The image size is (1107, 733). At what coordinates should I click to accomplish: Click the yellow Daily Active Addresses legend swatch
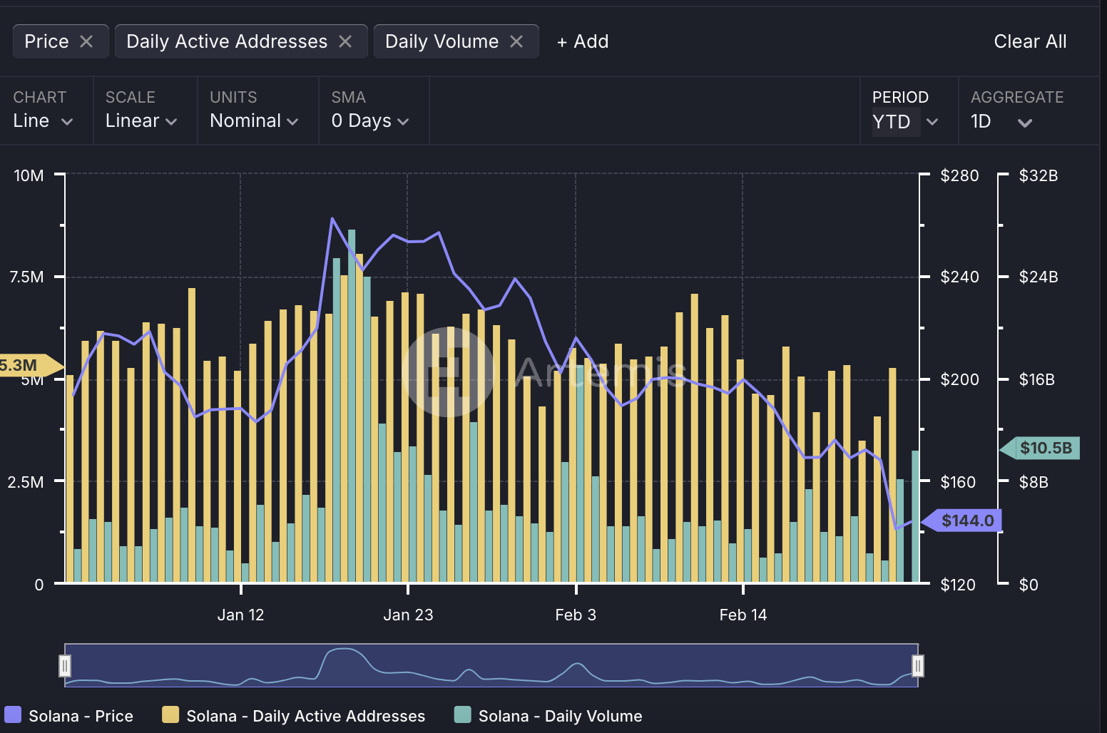(170, 714)
